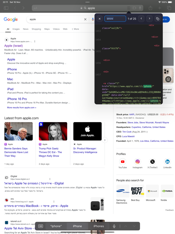This screenshot has height=234, width=175.
Task: Open a new tab with plus icon
Action: pyautogui.click(x=160, y=8)
